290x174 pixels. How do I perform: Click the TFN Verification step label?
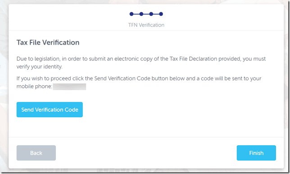pos(146,25)
